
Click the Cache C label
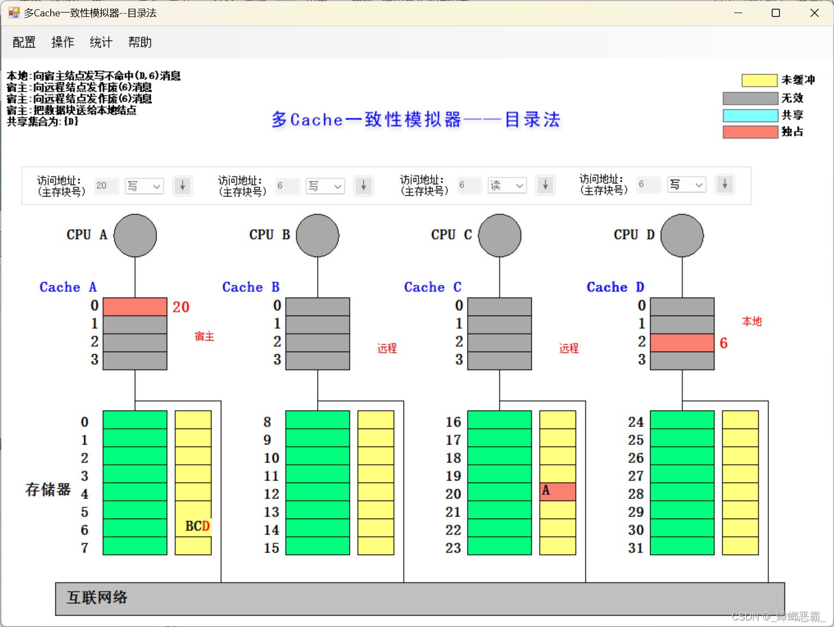click(x=433, y=287)
